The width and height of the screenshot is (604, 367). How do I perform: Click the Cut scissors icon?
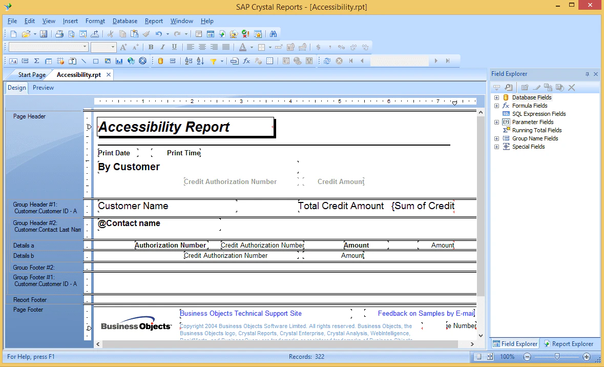click(x=111, y=34)
